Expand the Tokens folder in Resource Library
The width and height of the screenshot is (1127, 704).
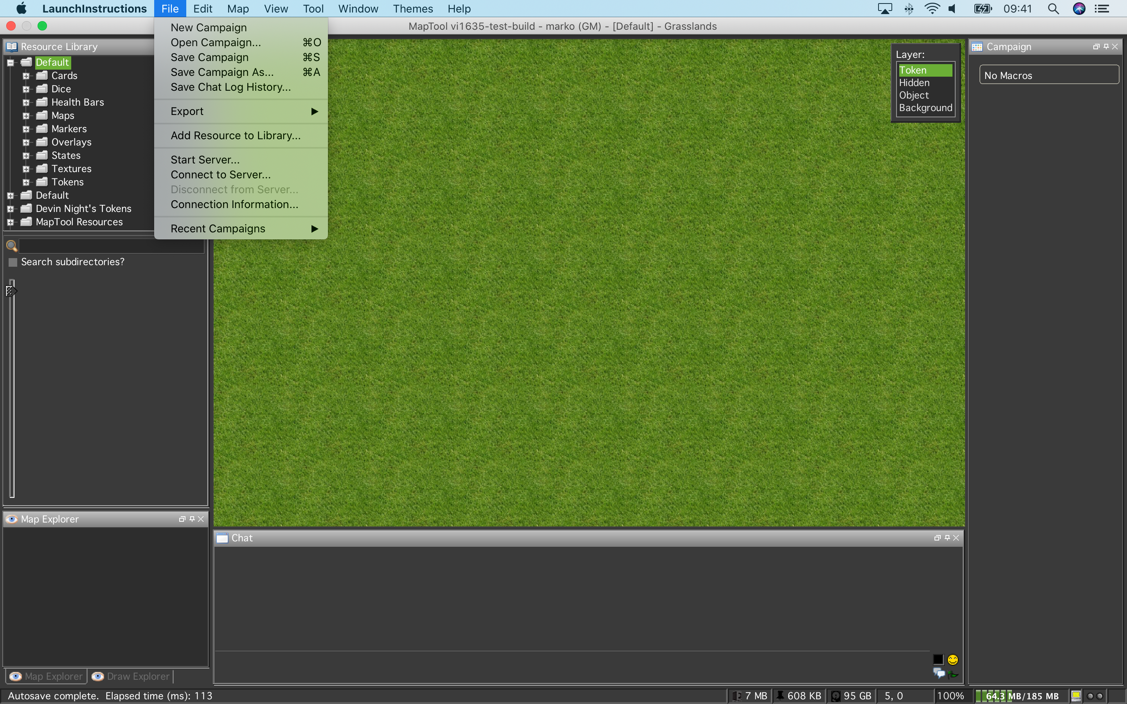click(26, 182)
